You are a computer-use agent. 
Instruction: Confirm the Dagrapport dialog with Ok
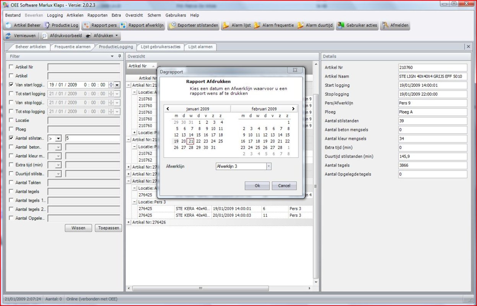[257, 186]
